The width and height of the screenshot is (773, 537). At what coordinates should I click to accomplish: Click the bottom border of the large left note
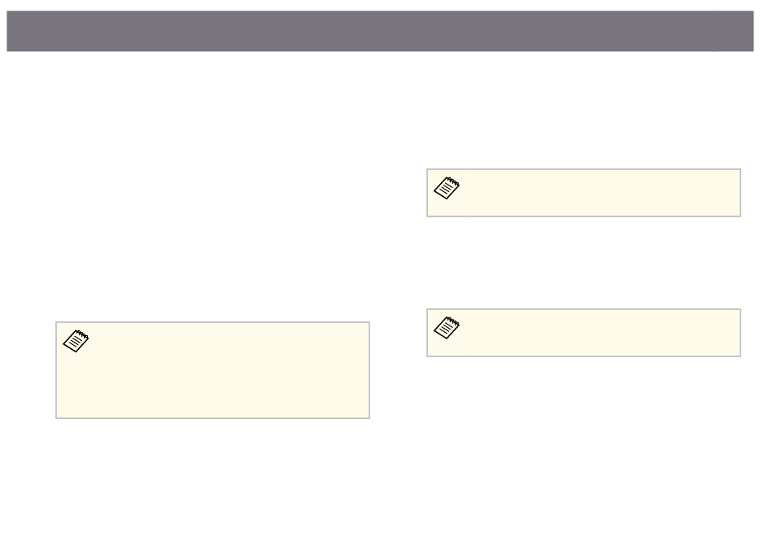click(213, 418)
